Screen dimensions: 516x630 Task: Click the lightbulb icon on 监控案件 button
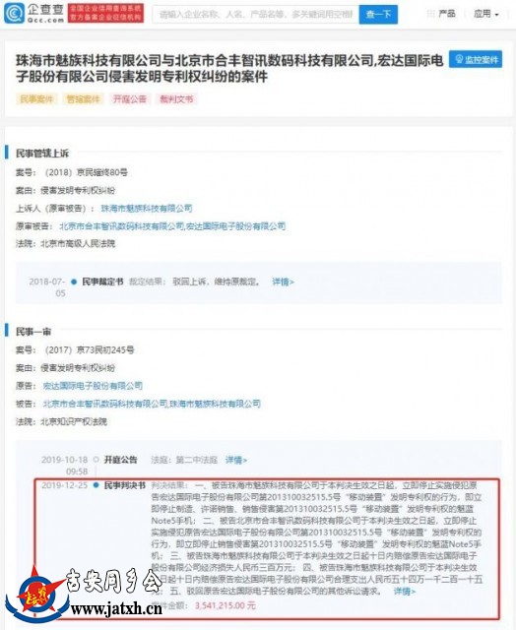(459, 59)
